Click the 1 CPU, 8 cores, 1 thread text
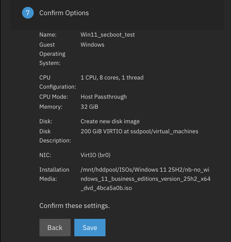 click(x=112, y=78)
